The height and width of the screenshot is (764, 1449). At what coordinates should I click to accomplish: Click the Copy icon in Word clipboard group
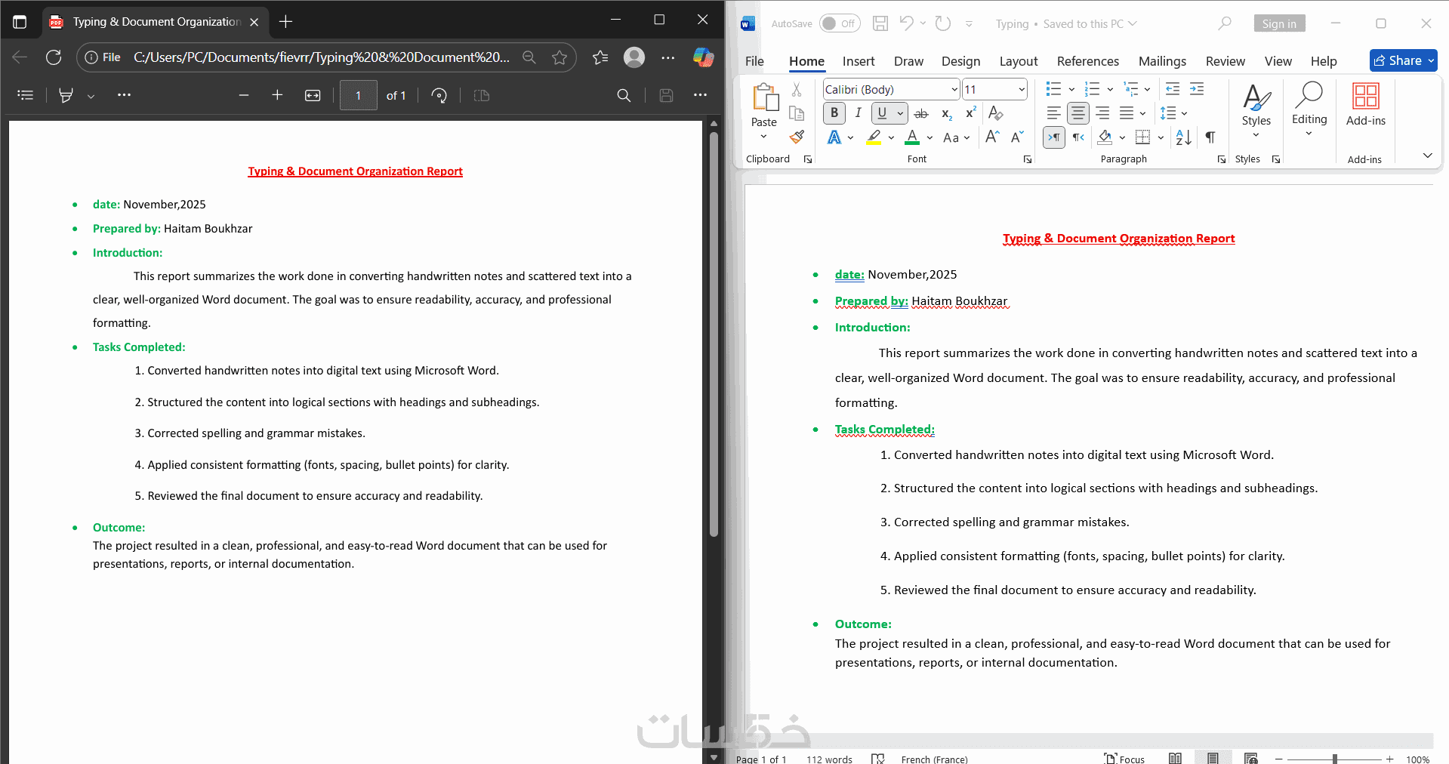(797, 113)
